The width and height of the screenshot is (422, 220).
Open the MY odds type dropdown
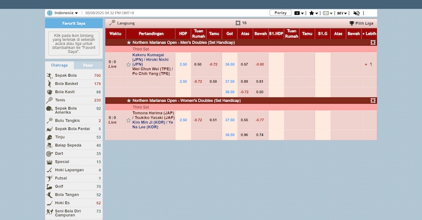[342, 13]
